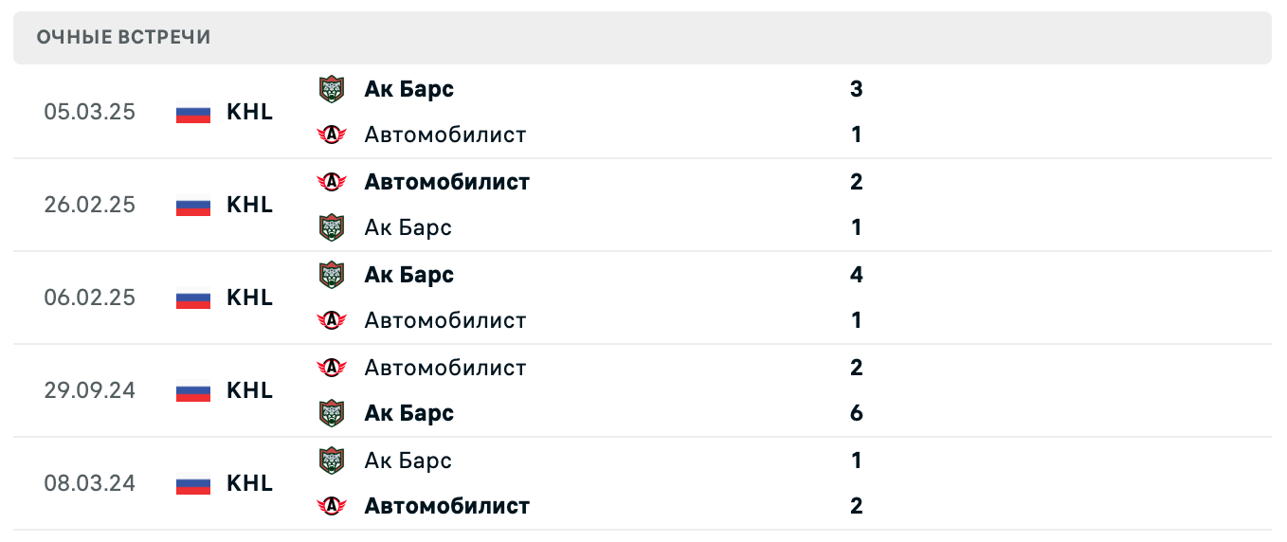This screenshot has width=1287, height=542.
Task: Click Russian flag icon for 29.09.24 match
Action: [193, 391]
